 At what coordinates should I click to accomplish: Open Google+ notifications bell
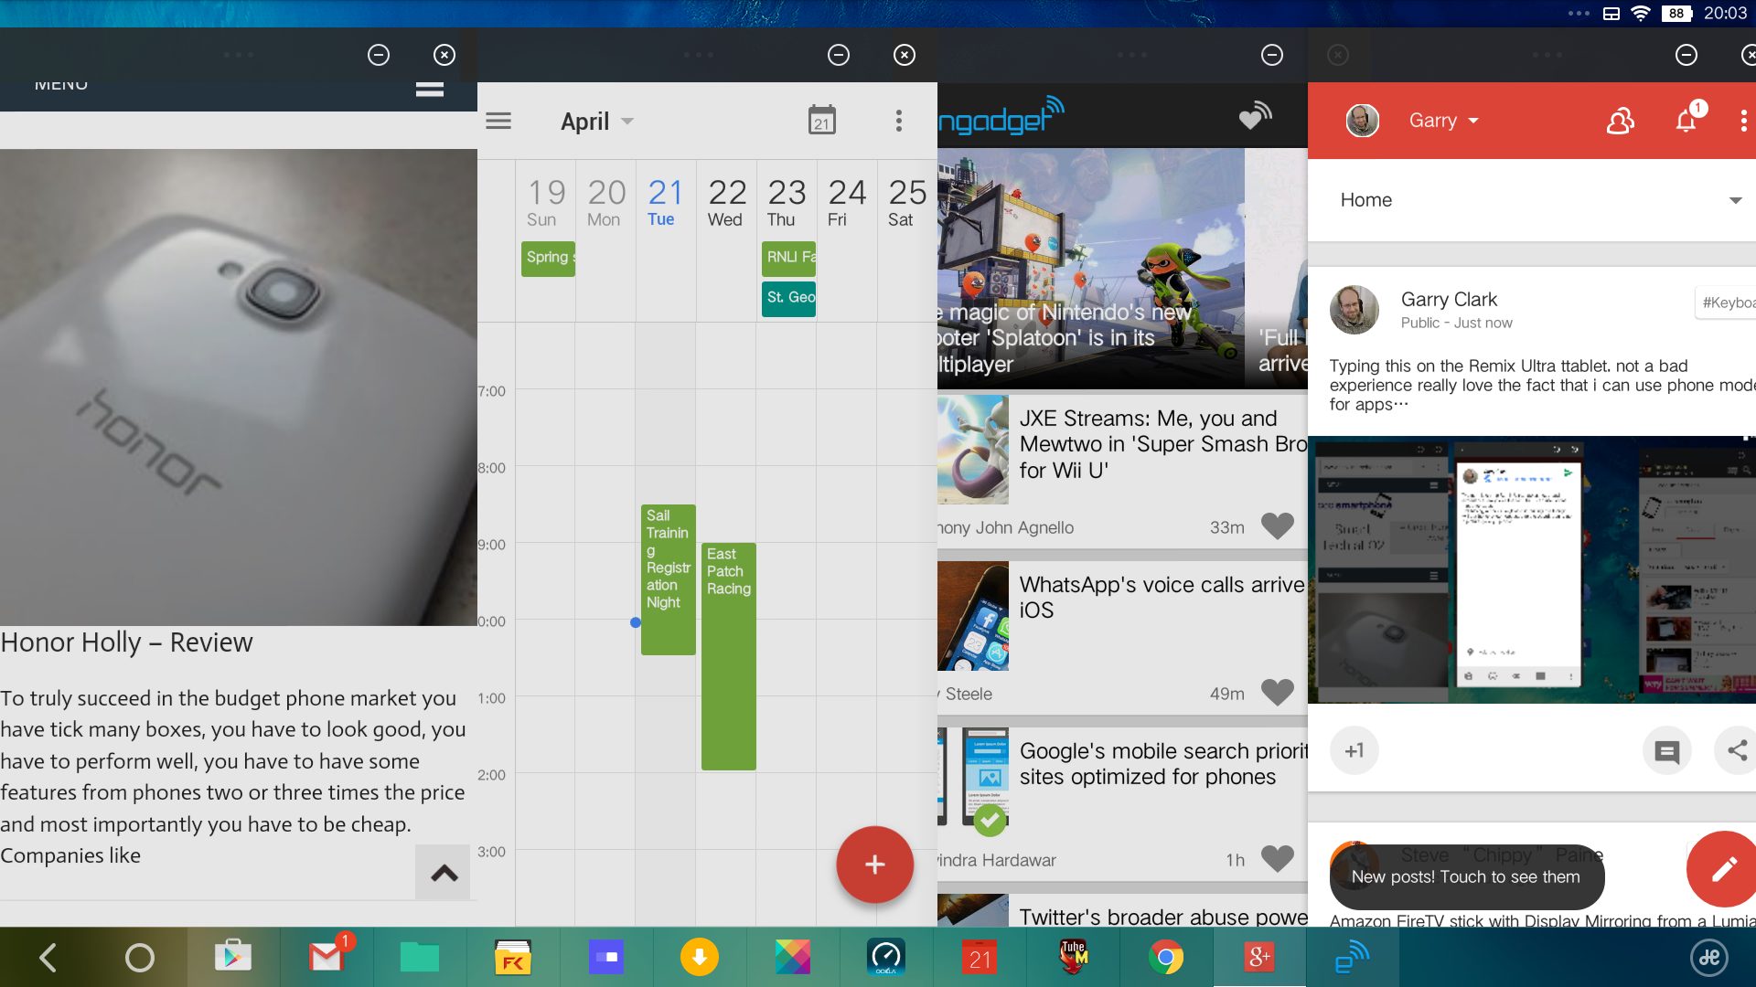tap(1686, 120)
